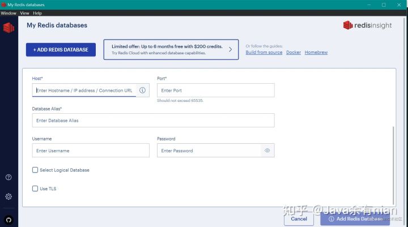This screenshot has height=227, width=408.
Task: Follow the Homebrew guide link
Action: [x=316, y=52]
